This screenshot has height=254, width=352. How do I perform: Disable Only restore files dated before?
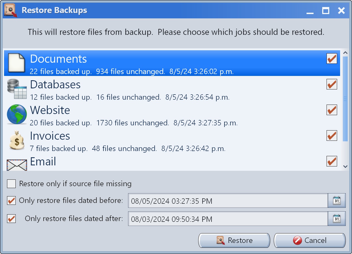(11, 201)
